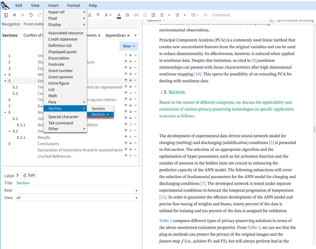Add a new tab with plus

coord(135,35)
